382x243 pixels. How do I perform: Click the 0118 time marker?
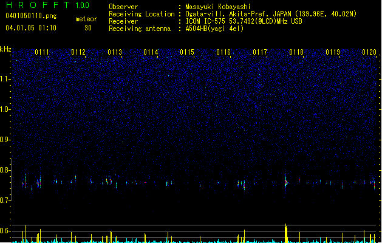[296, 52]
